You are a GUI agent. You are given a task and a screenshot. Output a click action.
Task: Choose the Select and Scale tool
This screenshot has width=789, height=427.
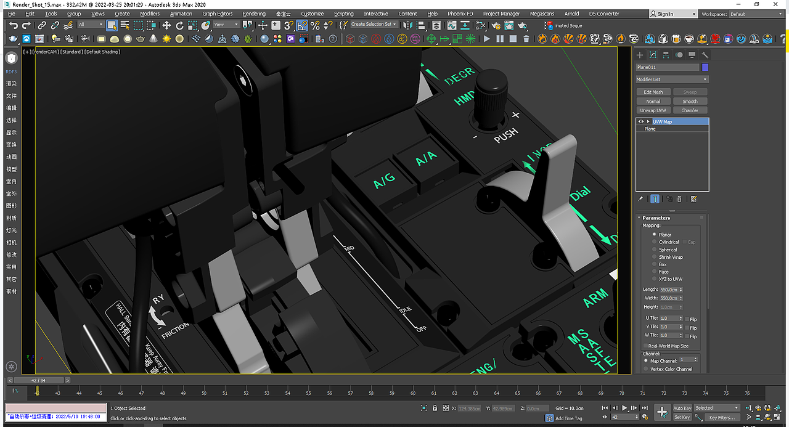[193, 25]
